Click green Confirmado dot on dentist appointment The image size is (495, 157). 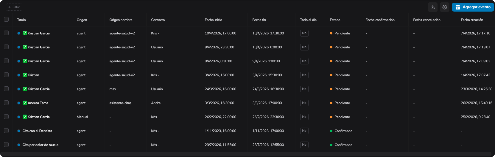click(x=331, y=131)
